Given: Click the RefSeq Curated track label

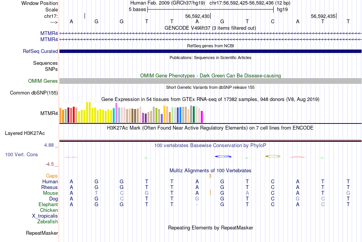Looking at the screenshot, I should (40, 51).
